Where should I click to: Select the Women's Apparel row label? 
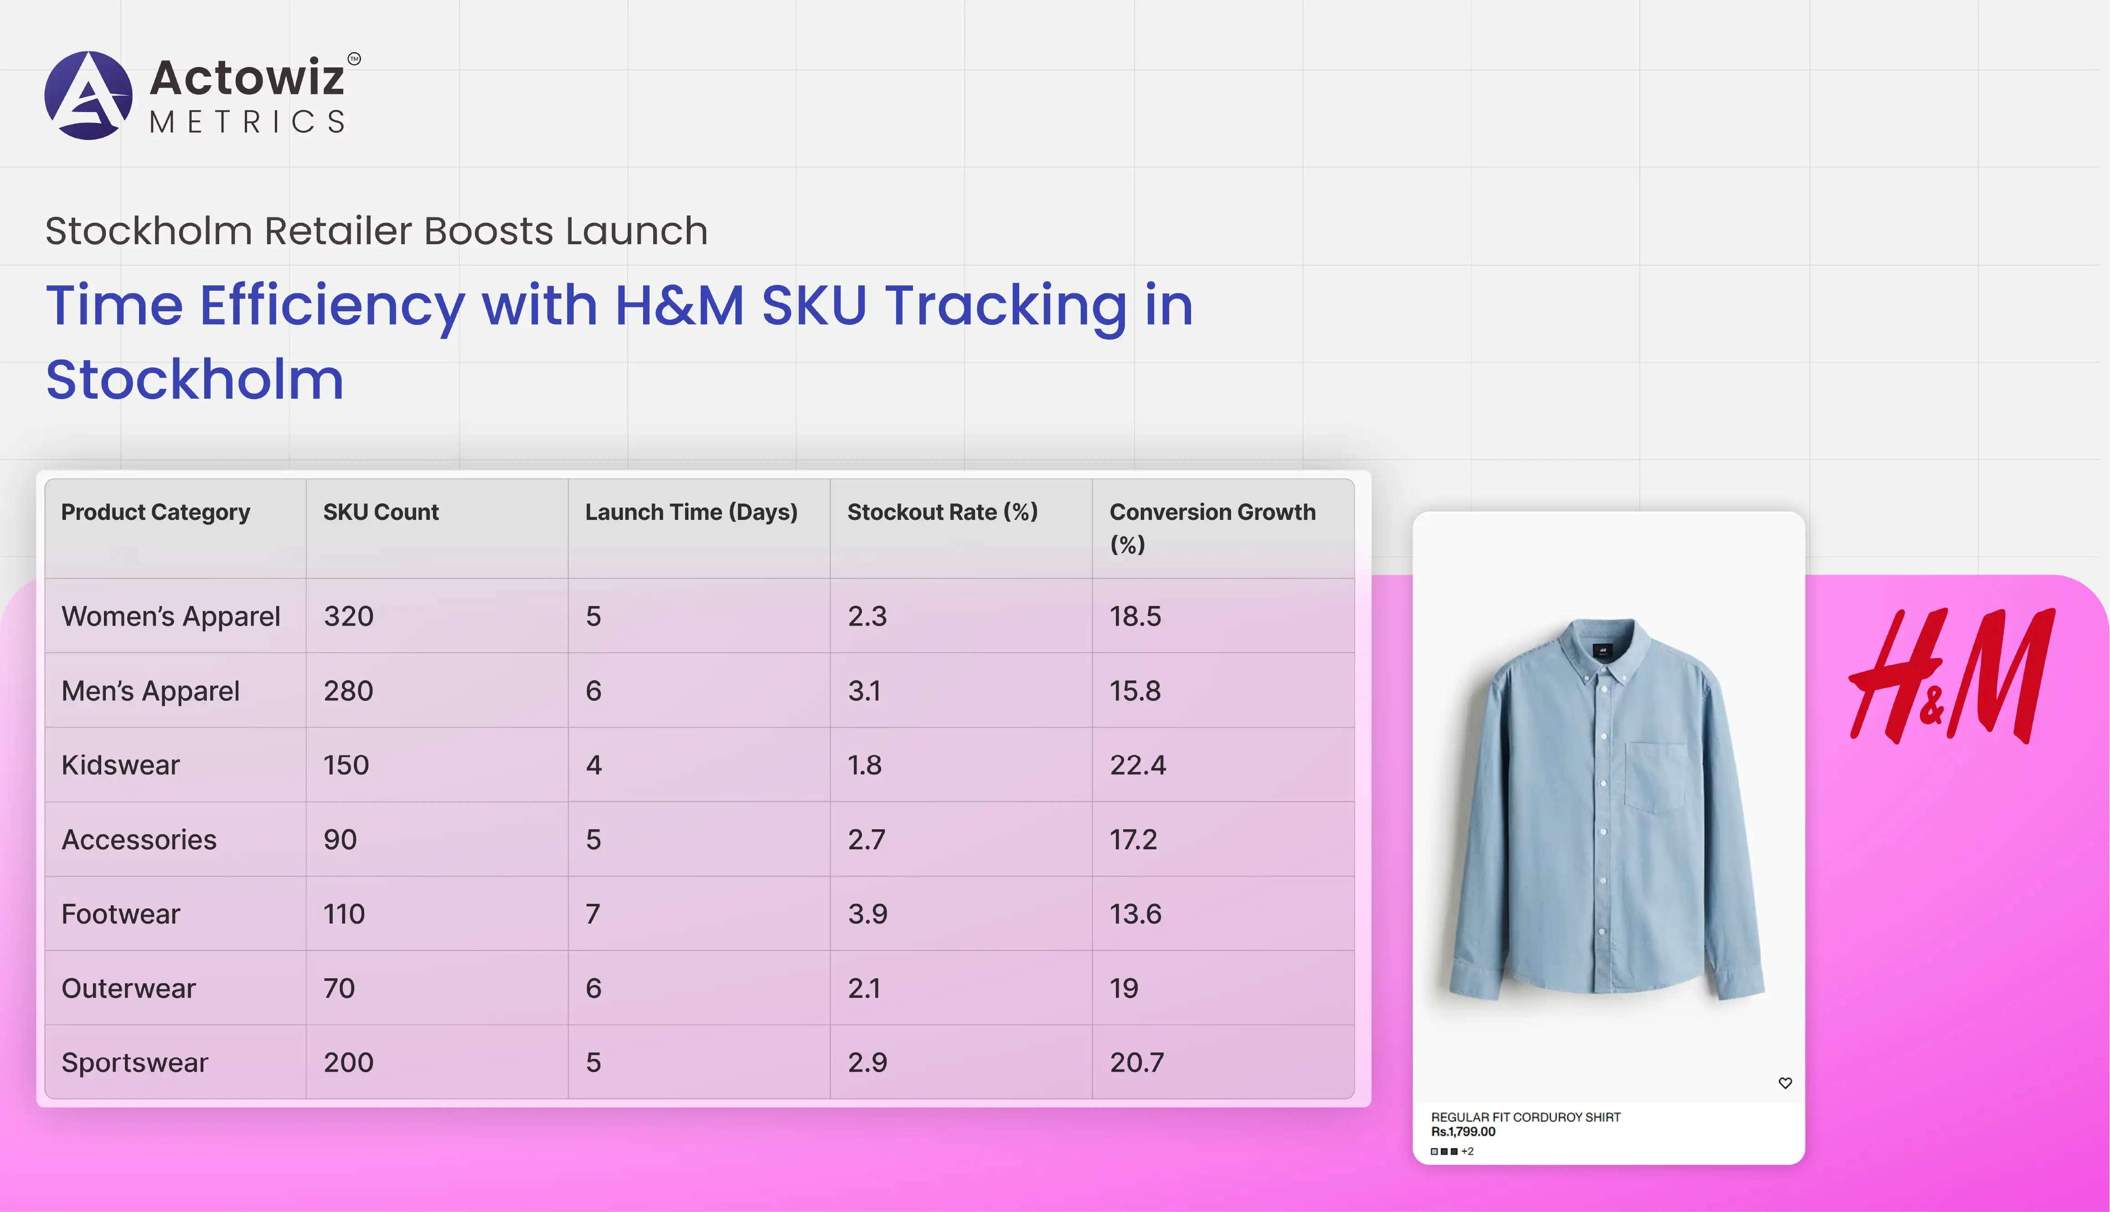point(170,616)
